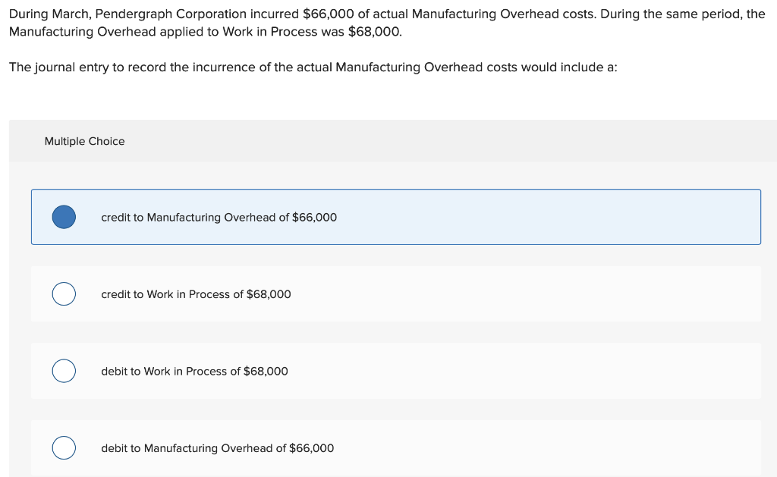This screenshot has height=477, width=777.
Task: Select the radio button for debit to Work in Process
Action: coord(64,371)
